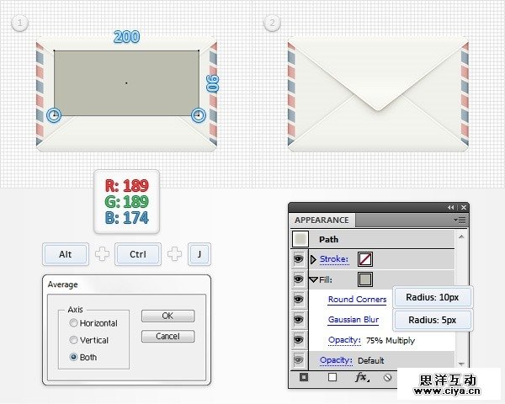Viewport: 505px width, 404px height.
Task: Click the left anchor circle marker on envelope
Action: [x=54, y=114]
